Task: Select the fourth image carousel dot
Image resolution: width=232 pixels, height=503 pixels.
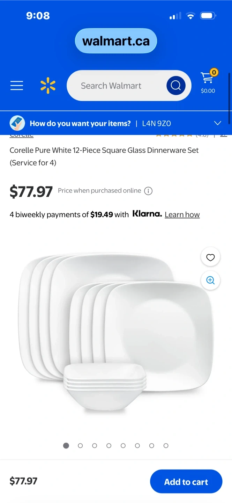Action: coord(109,446)
